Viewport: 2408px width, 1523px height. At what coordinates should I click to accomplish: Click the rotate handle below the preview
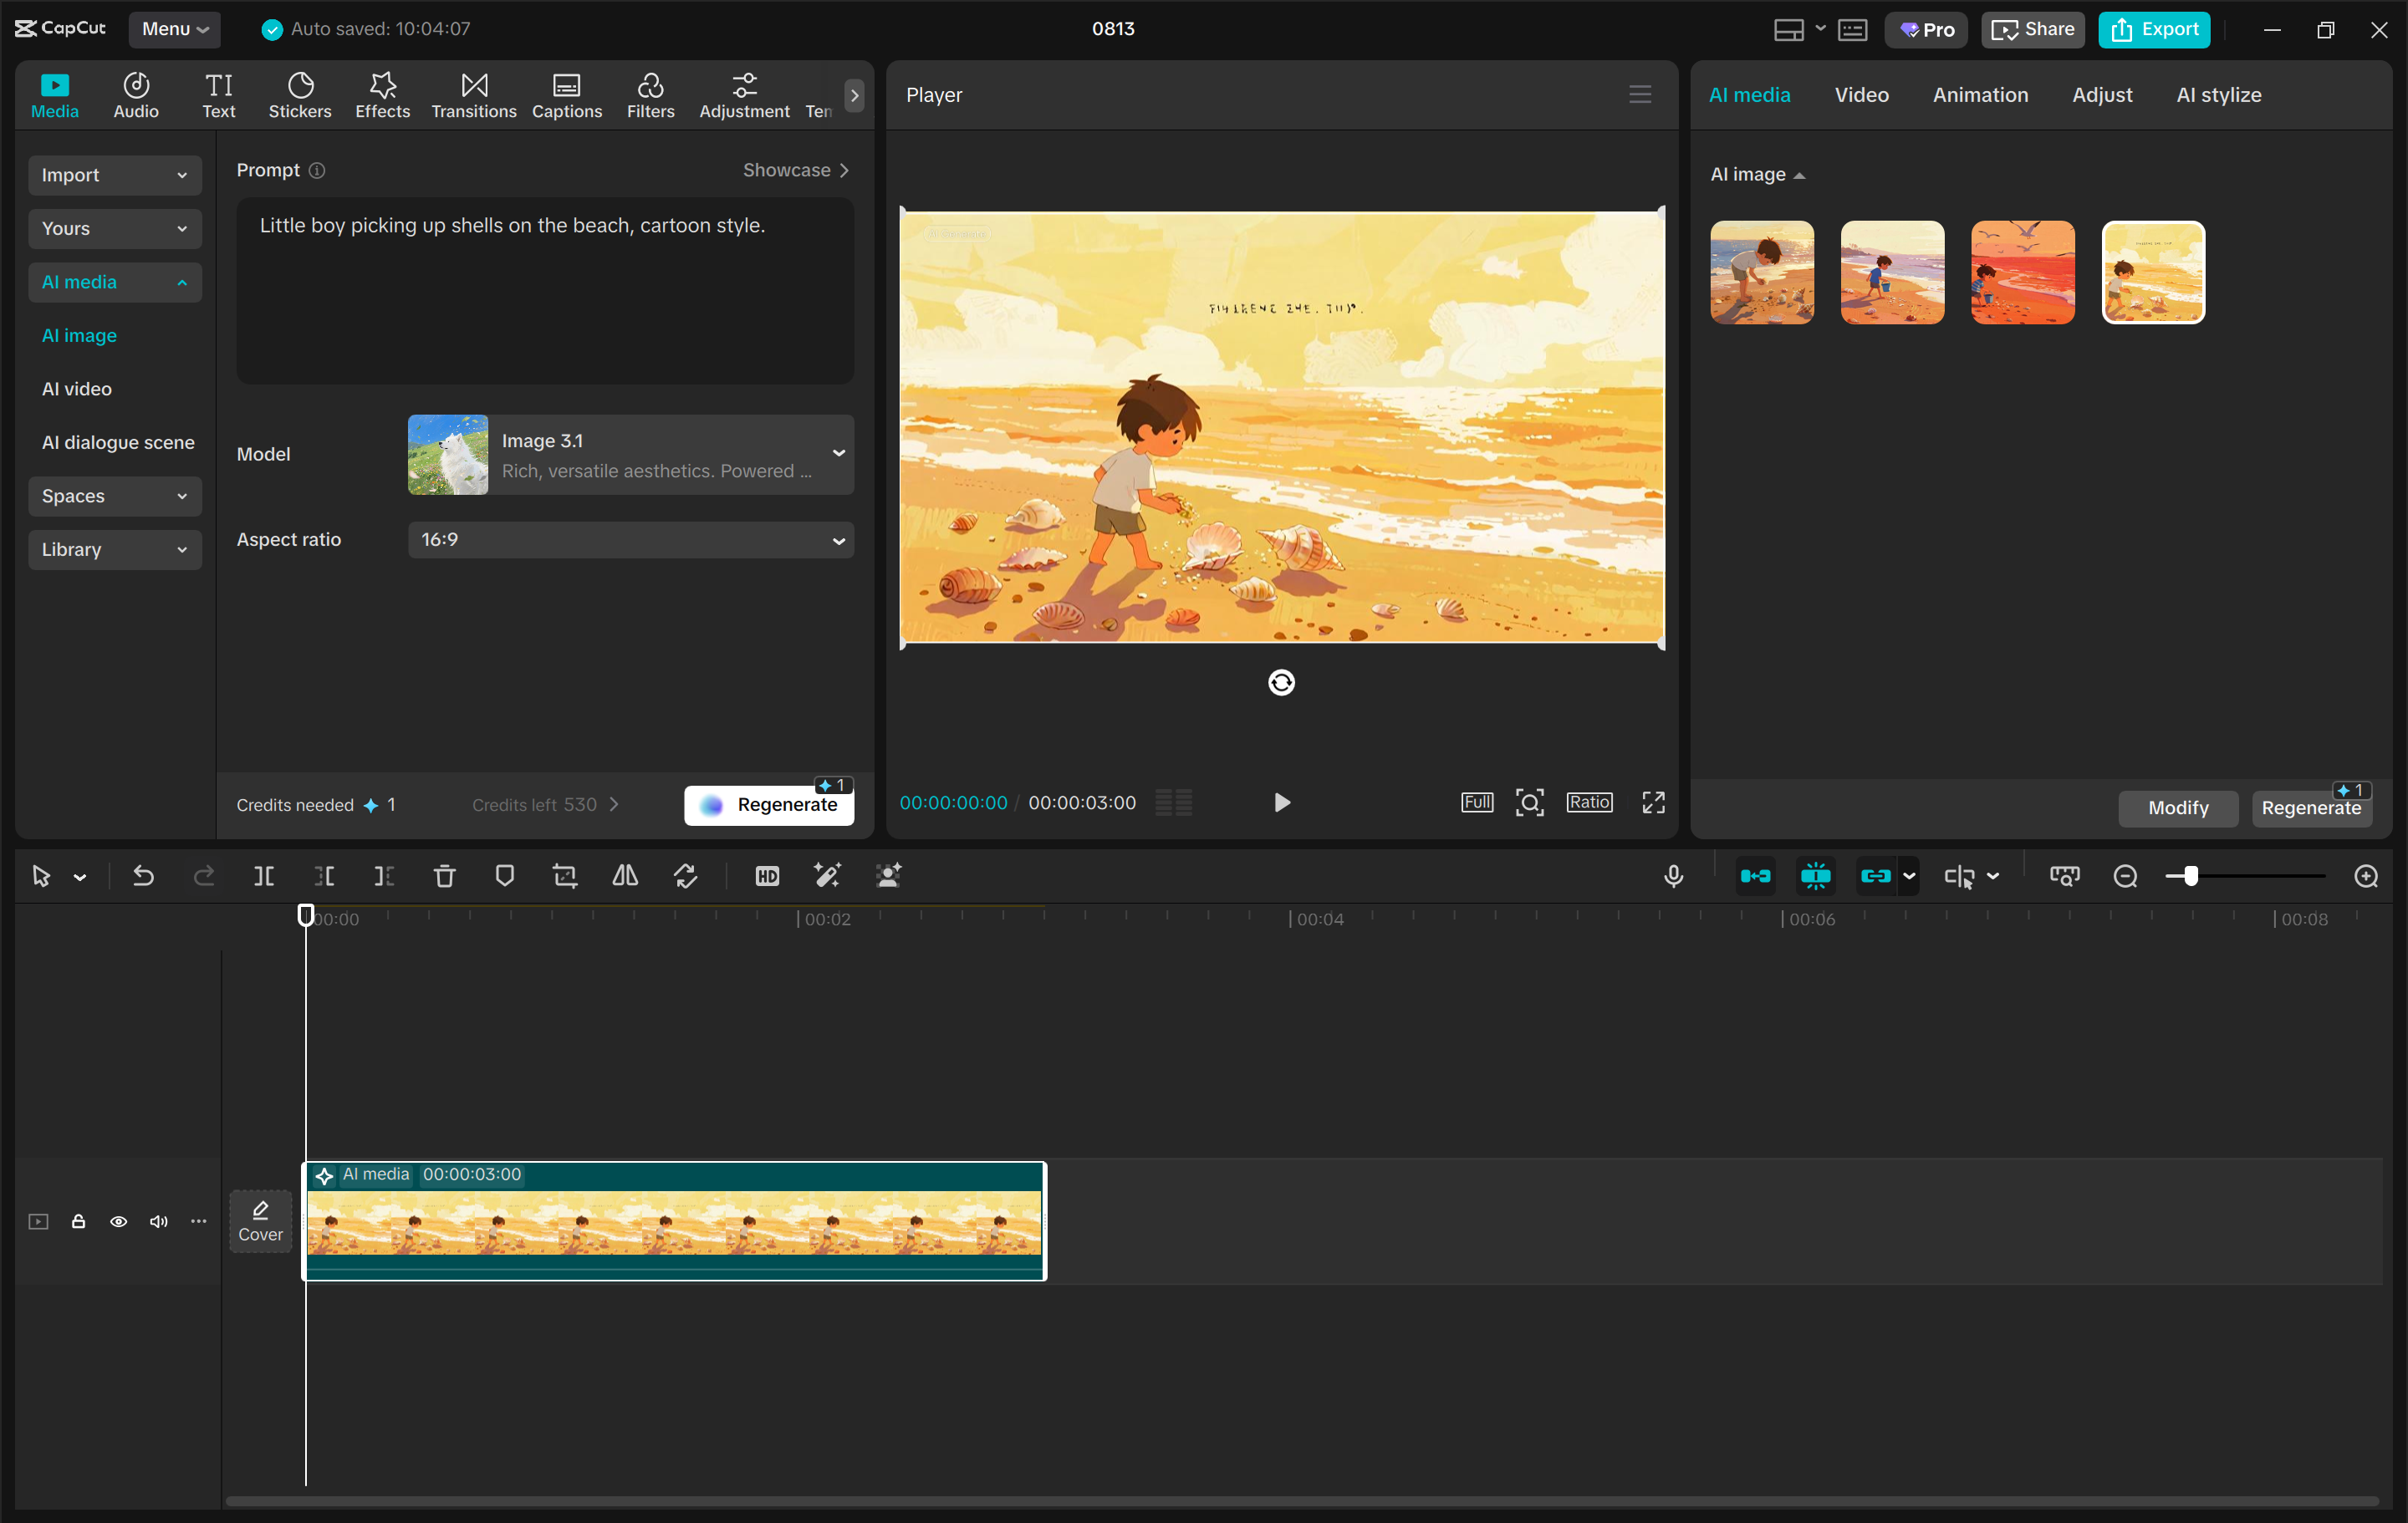tap(1281, 682)
